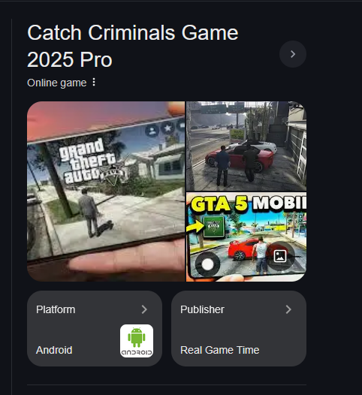The image size is (362, 395).
Task: Open the large phone screenshot image
Action: (x=106, y=191)
